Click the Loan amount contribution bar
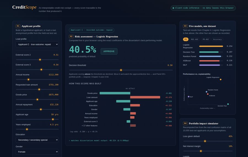This screenshot has height=157, width=248. click(x=145, y=97)
